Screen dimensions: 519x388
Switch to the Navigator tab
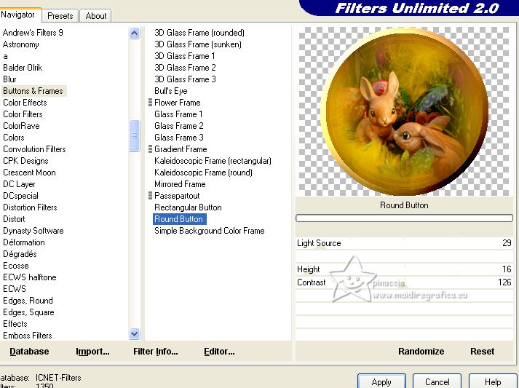[18, 15]
